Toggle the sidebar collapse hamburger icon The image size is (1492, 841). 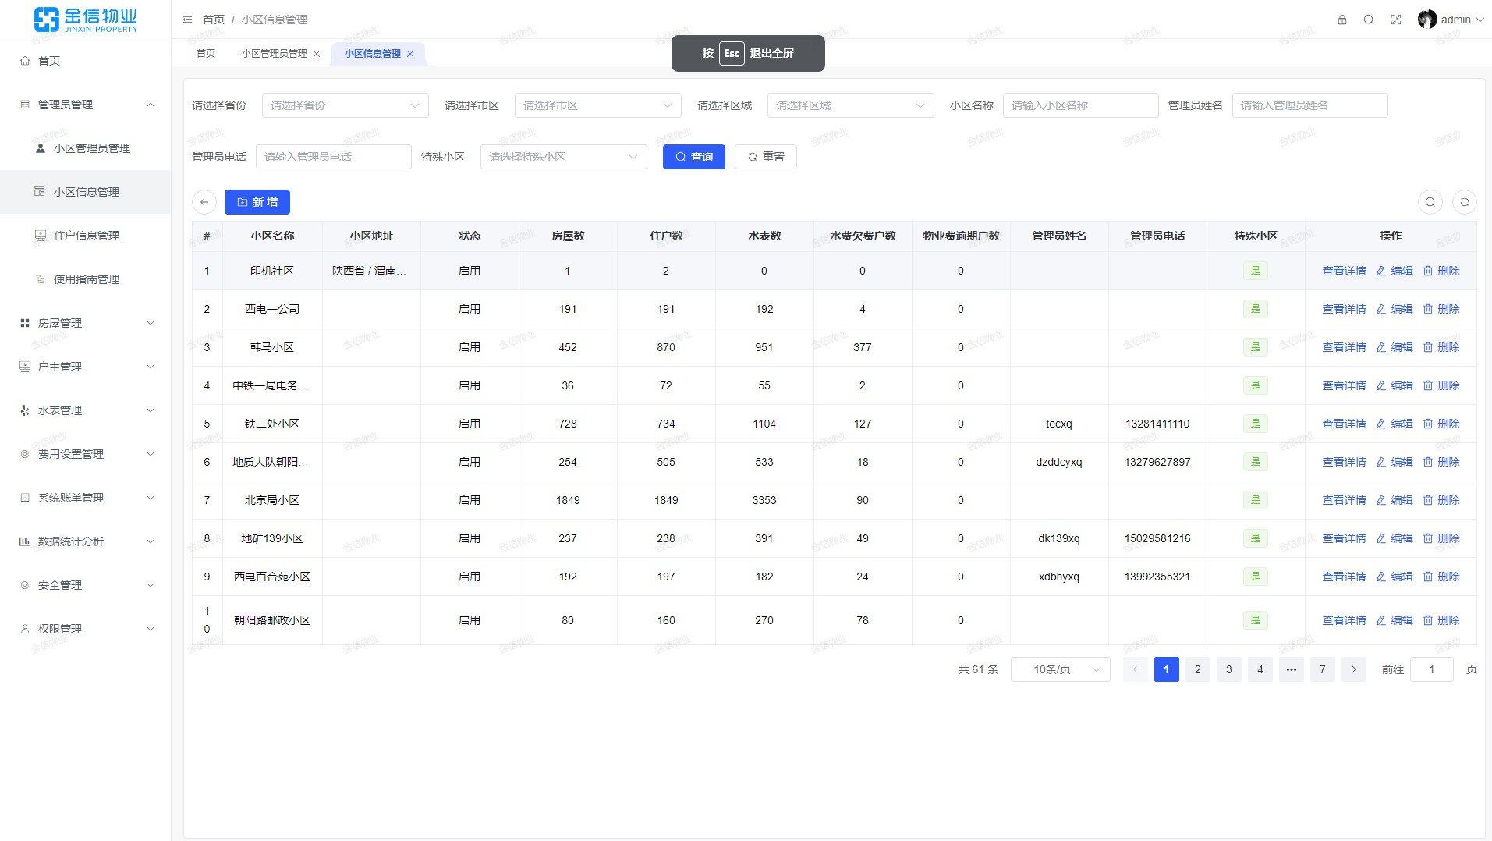tap(187, 20)
